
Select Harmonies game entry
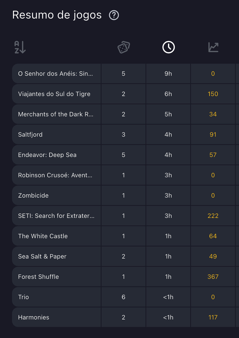34,317
